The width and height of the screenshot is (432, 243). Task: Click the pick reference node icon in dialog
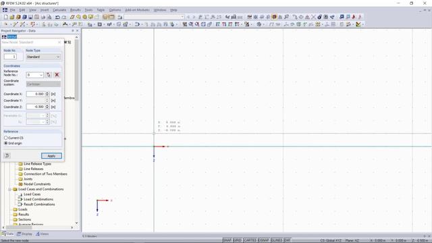[49, 75]
